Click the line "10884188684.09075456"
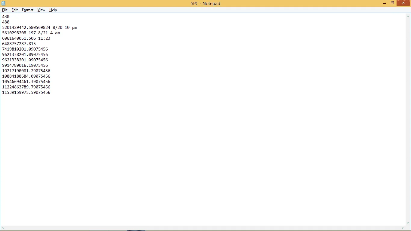Screen dimensions: 411x231 [26, 76]
